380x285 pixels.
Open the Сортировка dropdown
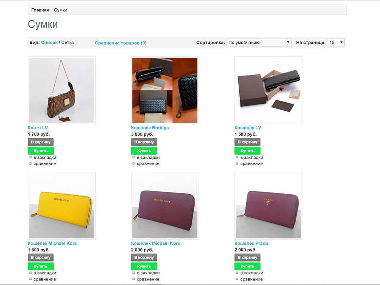tap(258, 43)
